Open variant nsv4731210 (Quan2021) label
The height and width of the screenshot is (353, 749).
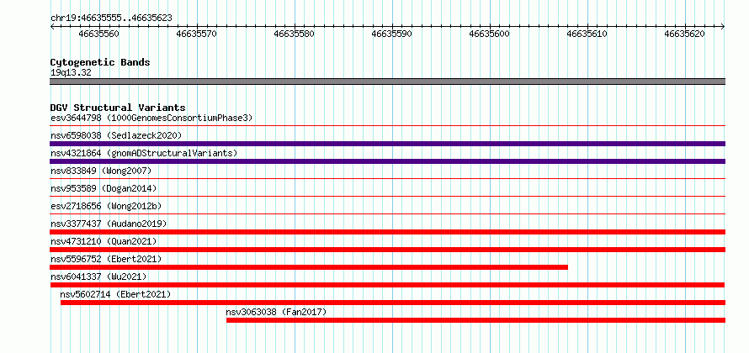pyautogui.click(x=104, y=241)
